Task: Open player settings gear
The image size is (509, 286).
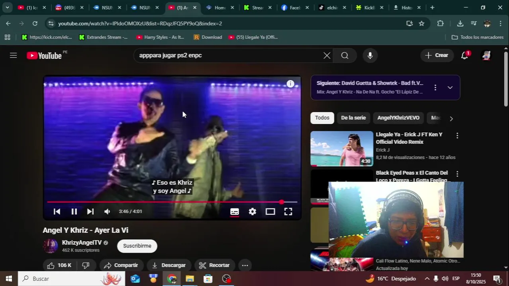Action: click(x=253, y=212)
